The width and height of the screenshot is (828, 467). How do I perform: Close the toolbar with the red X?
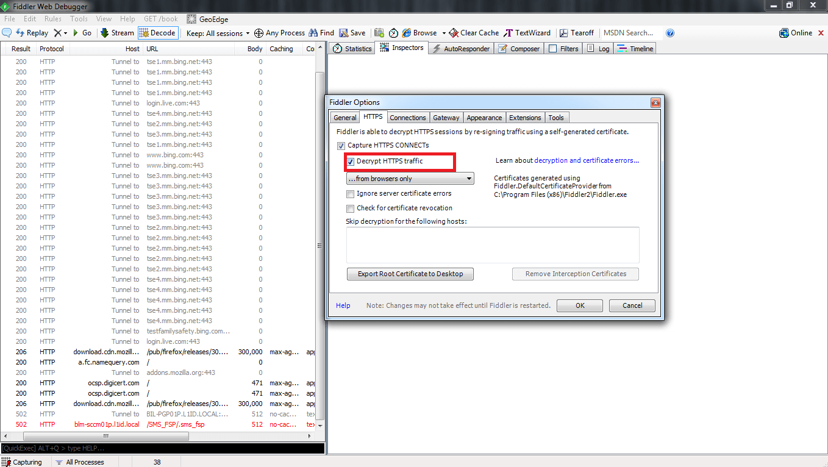pos(821,33)
